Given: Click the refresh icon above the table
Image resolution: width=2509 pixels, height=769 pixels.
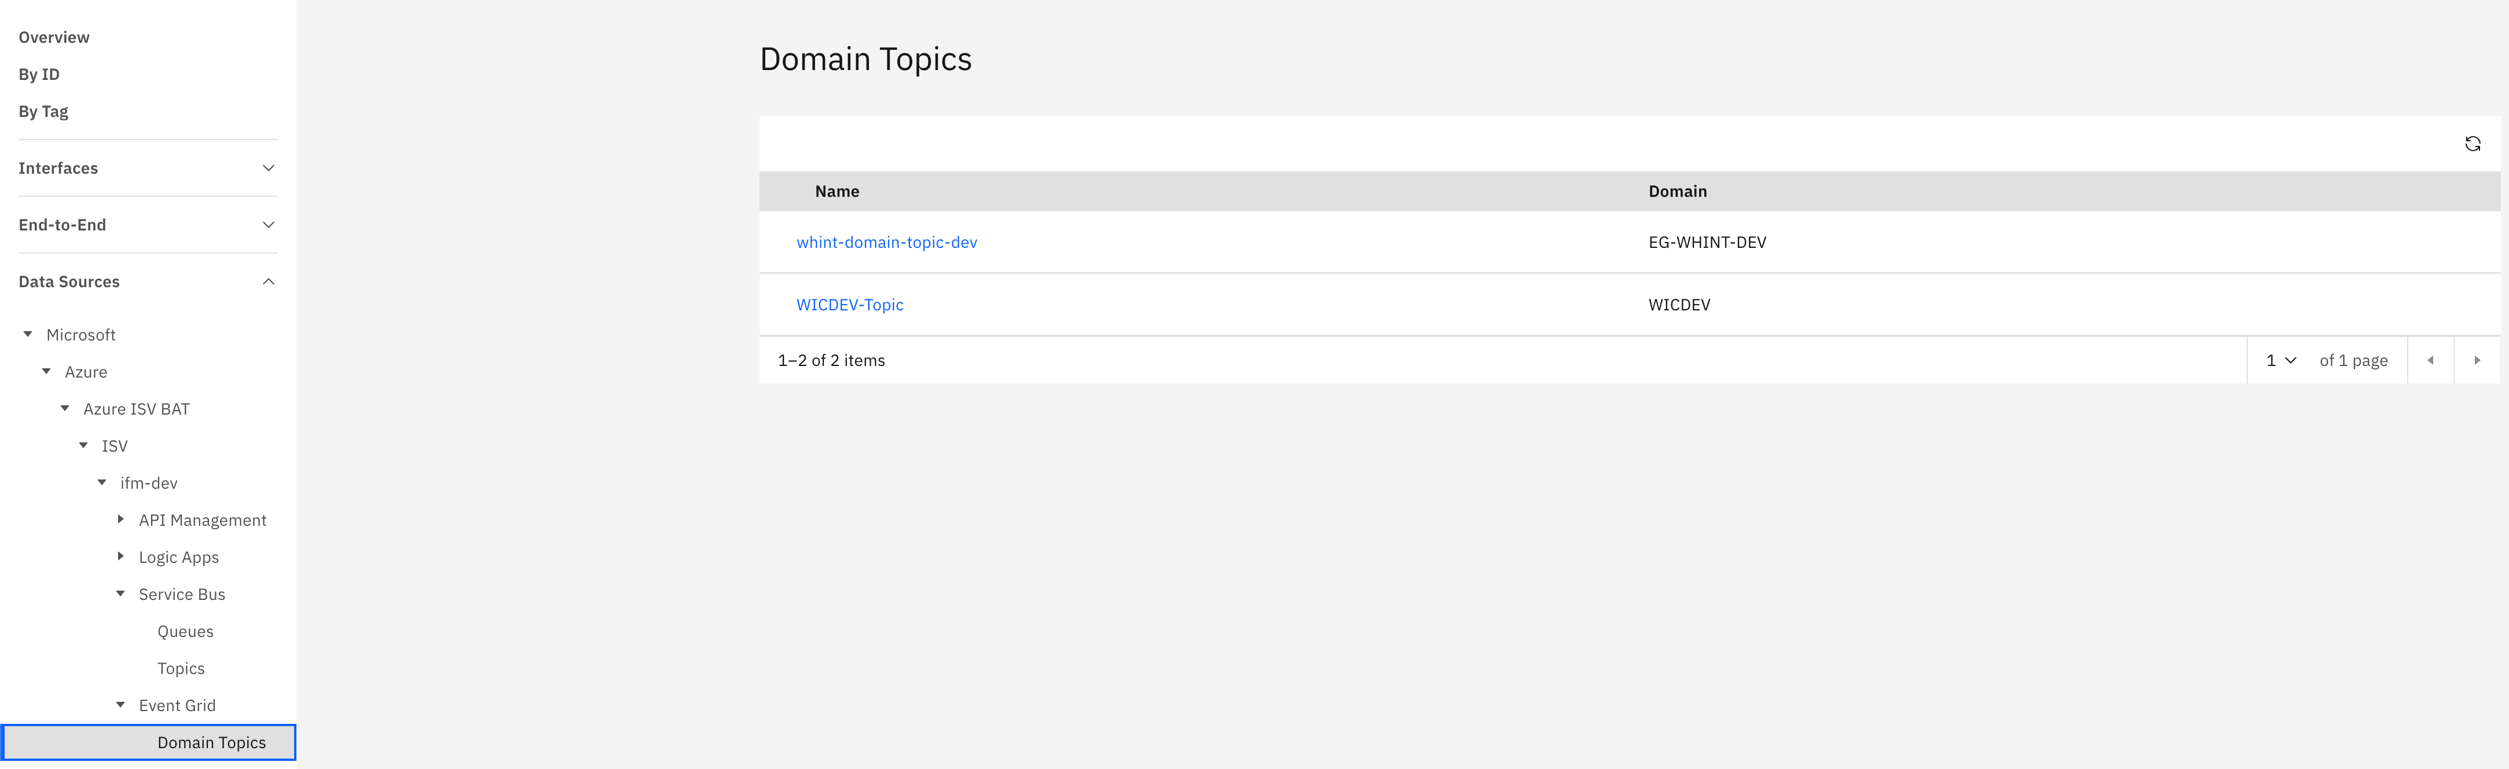Looking at the screenshot, I should 2472,144.
